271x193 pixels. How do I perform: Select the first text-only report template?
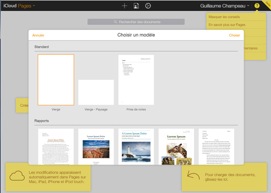coord(56,146)
